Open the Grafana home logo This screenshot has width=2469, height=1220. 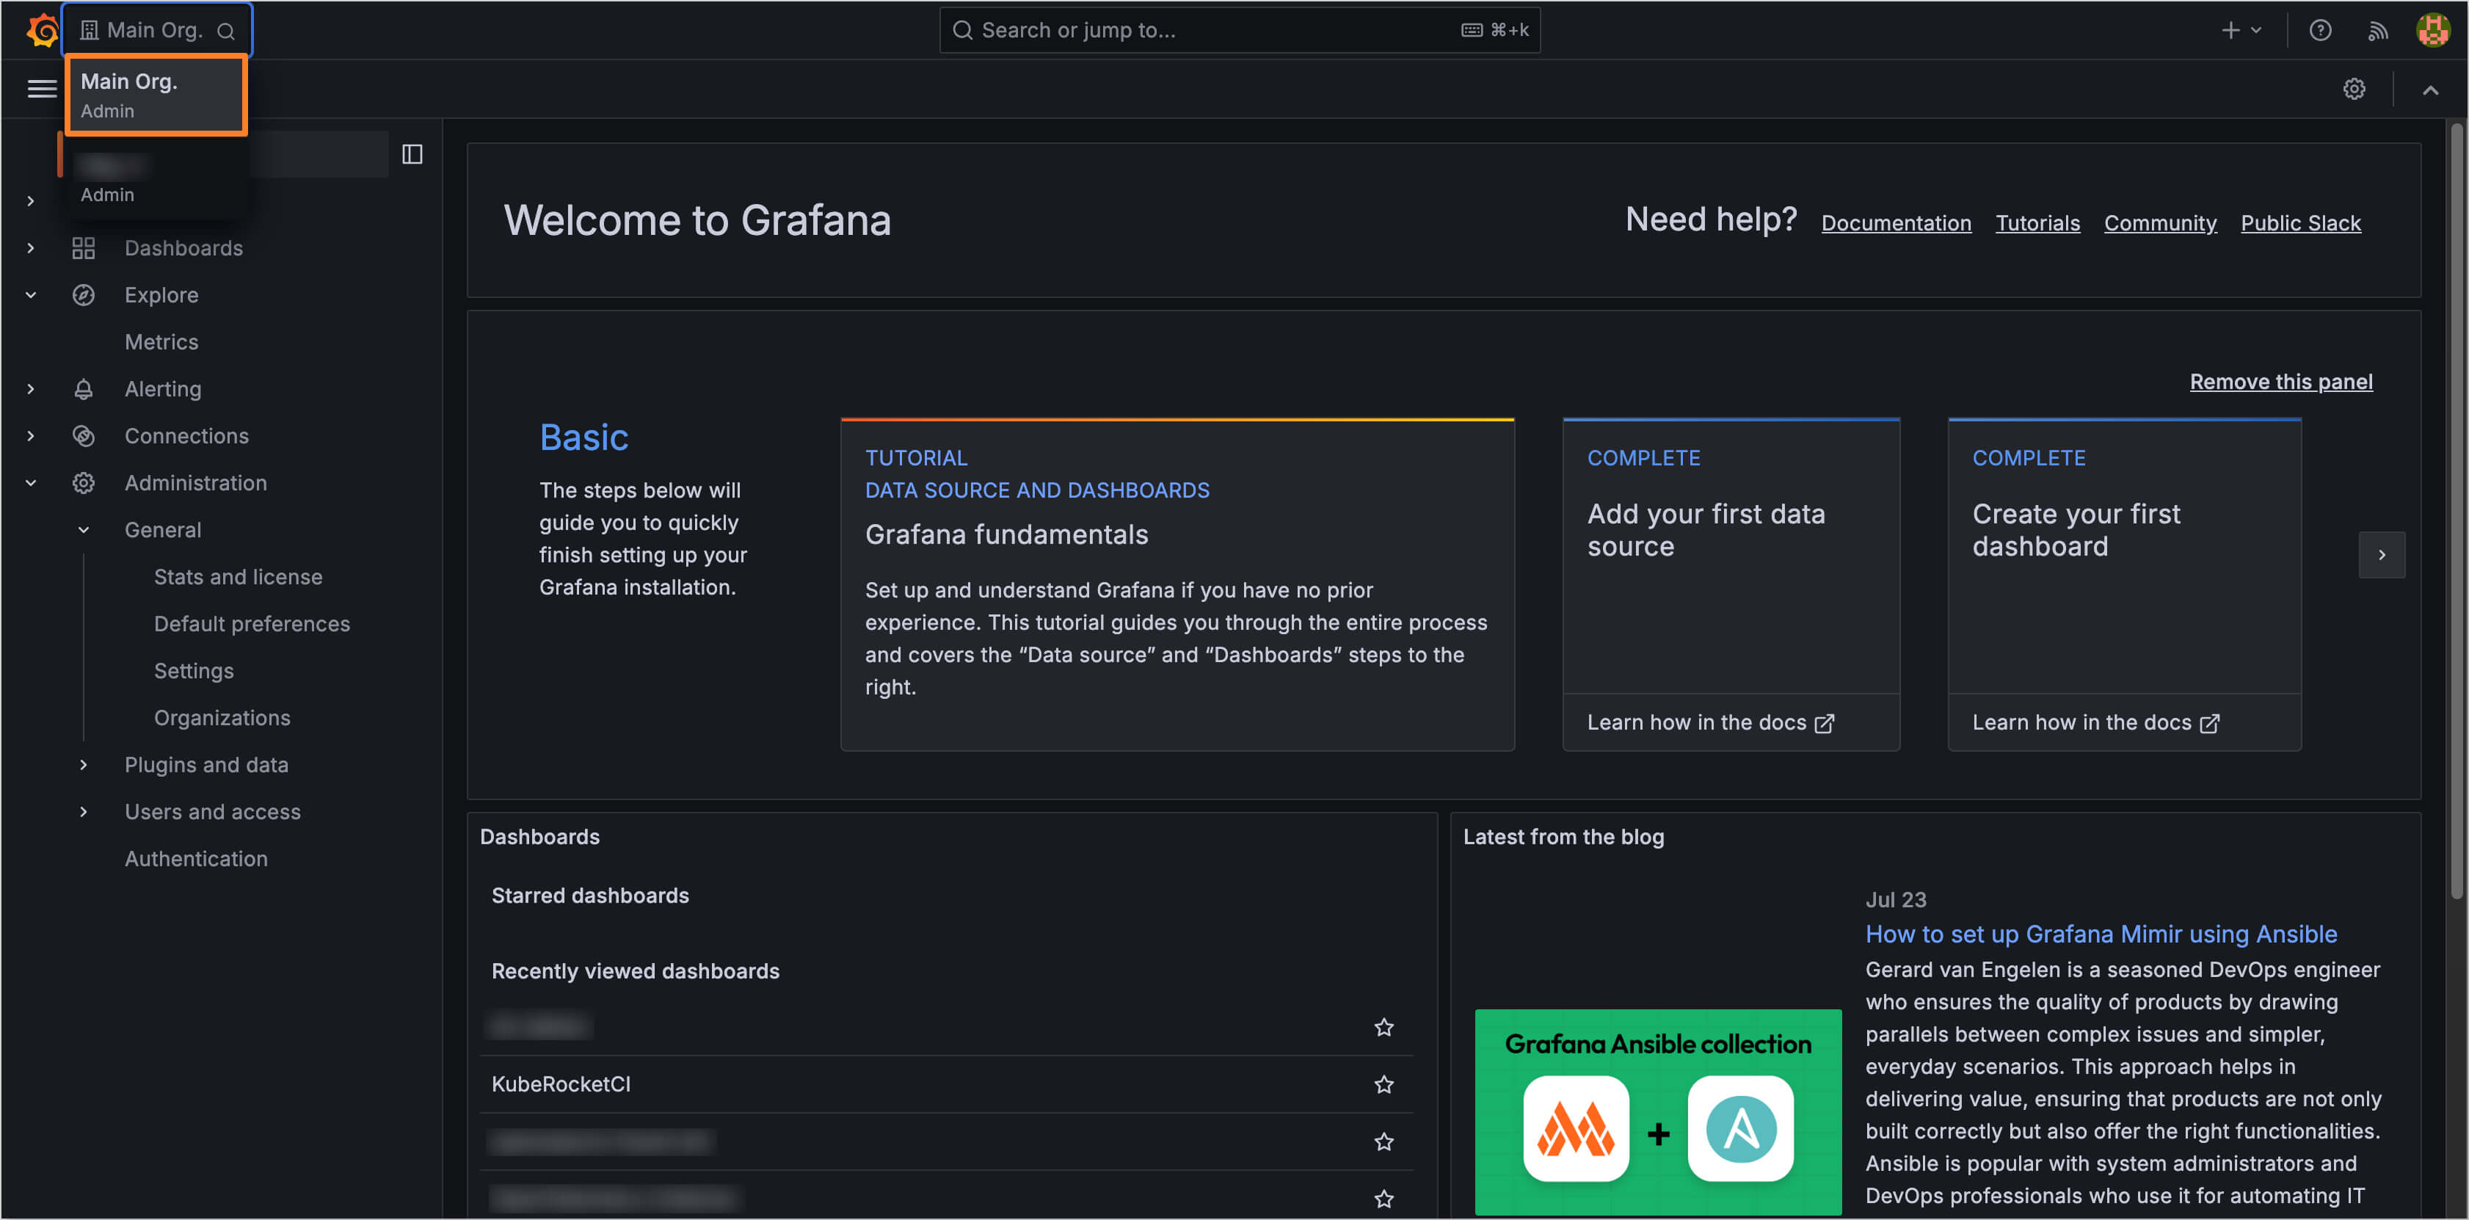tap(40, 29)
